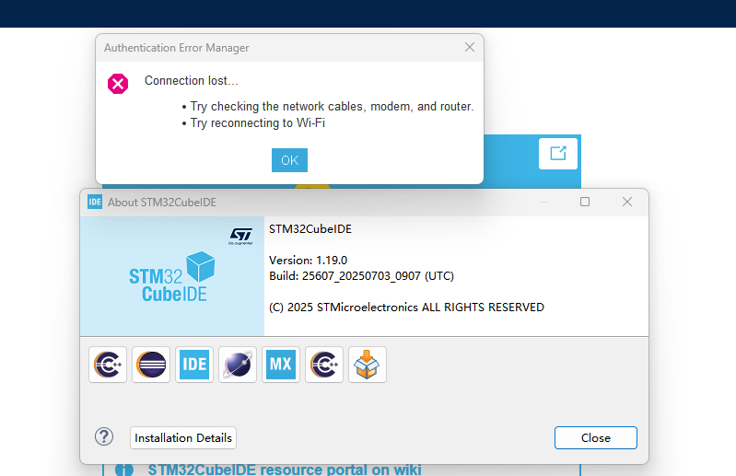Click the open-external icon on blue banner
The height and width of the screenshot is (476, 736).
click(557, 154)
